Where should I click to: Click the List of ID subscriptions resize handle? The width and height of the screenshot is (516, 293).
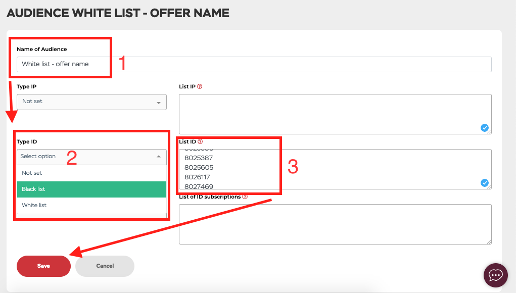tap(489, 242)
